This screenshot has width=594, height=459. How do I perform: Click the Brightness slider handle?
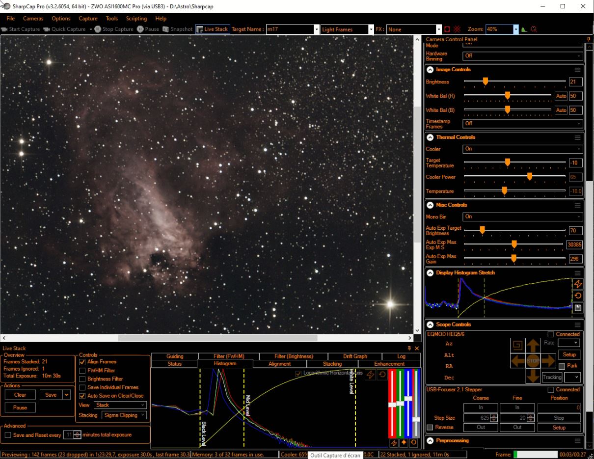pyautogui.click(x=485, y=82)
